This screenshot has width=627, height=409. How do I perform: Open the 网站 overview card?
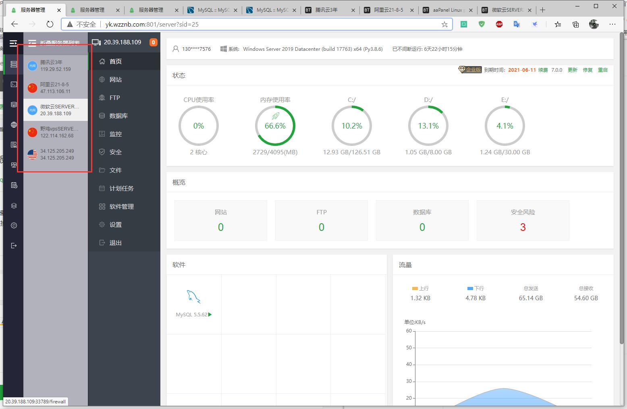221,220
